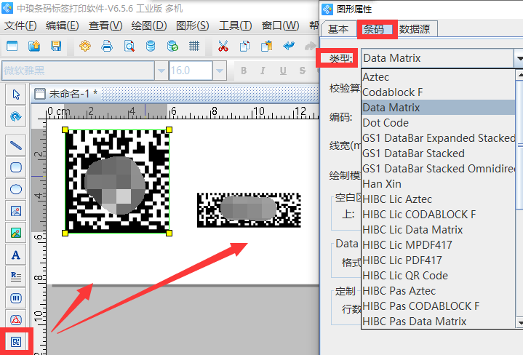Viewport: 523px width, 355px height.
Task: Toggle underline U formatting
Action: (283, 71)
